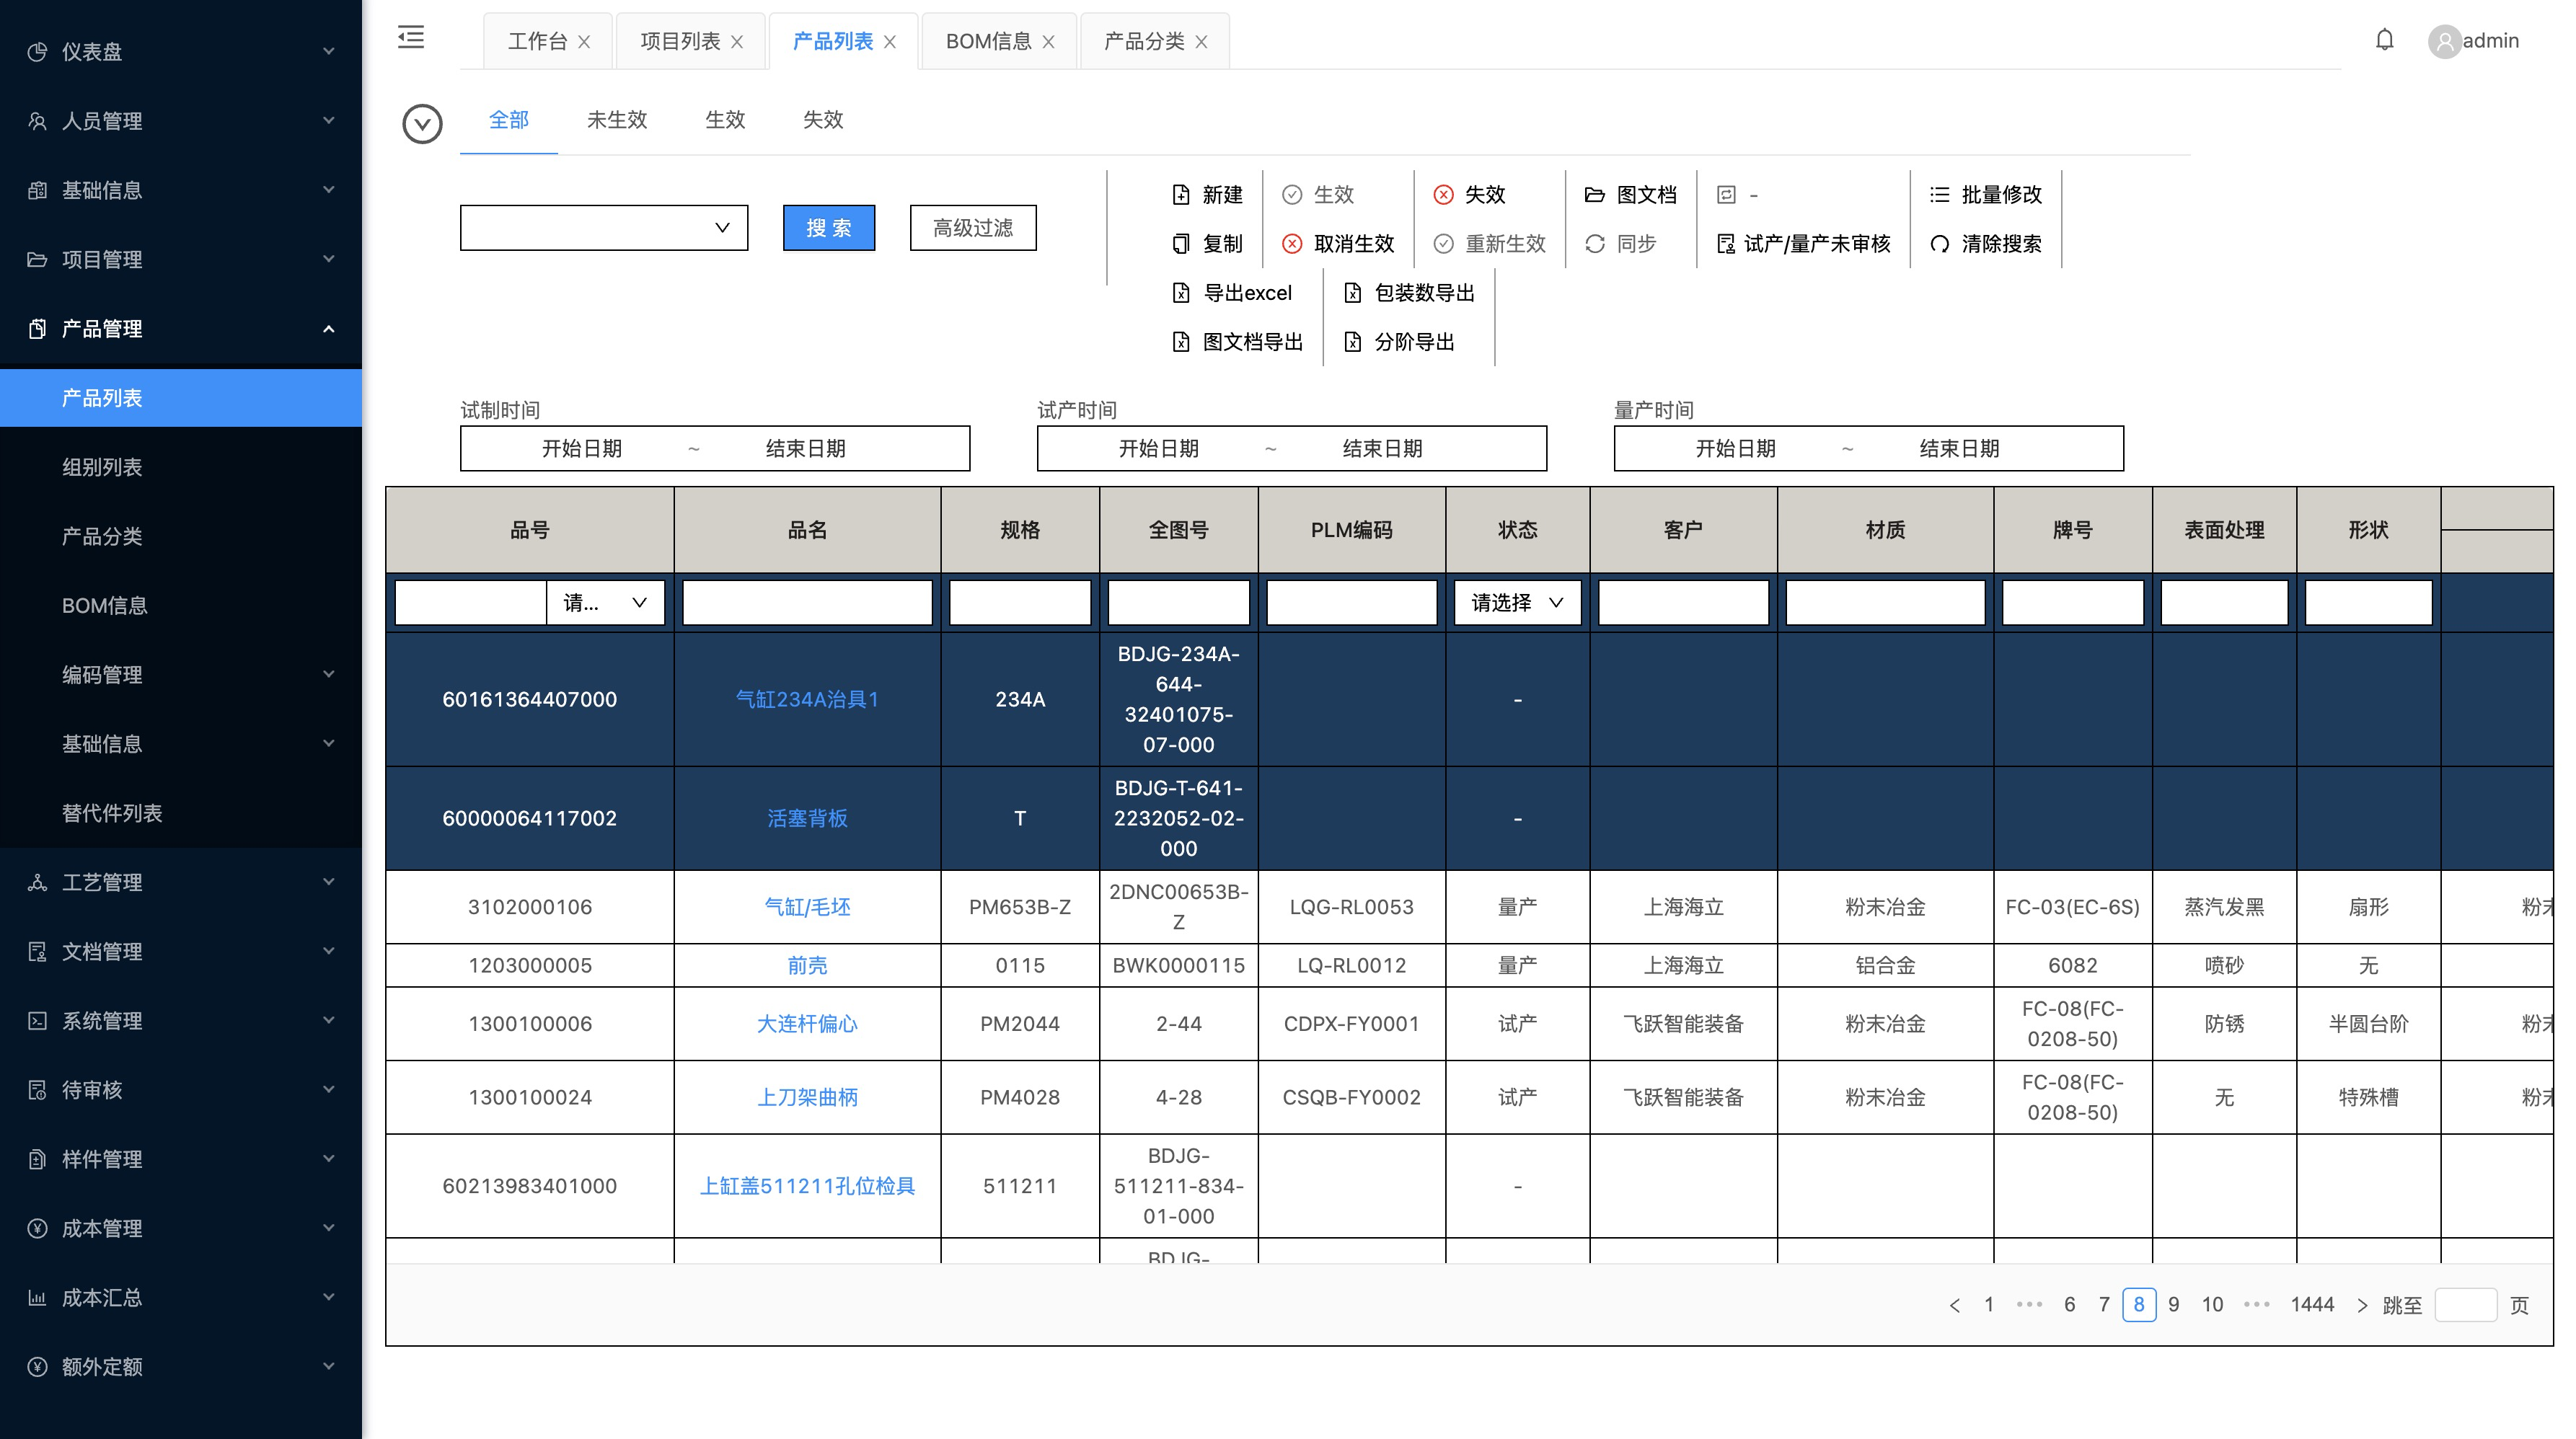Collapse 产品管理 sidebar menu

[x=181, y=328]
